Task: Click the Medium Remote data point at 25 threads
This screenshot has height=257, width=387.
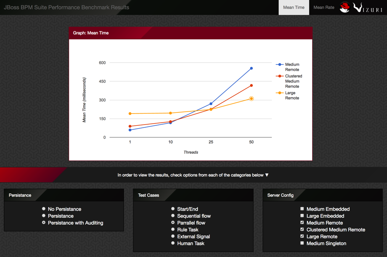Action: (x=211, y=104)
